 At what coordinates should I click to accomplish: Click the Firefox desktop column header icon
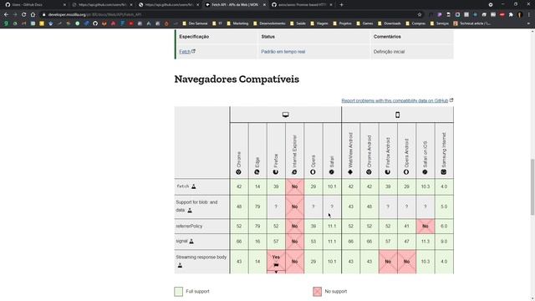[276, 172]
